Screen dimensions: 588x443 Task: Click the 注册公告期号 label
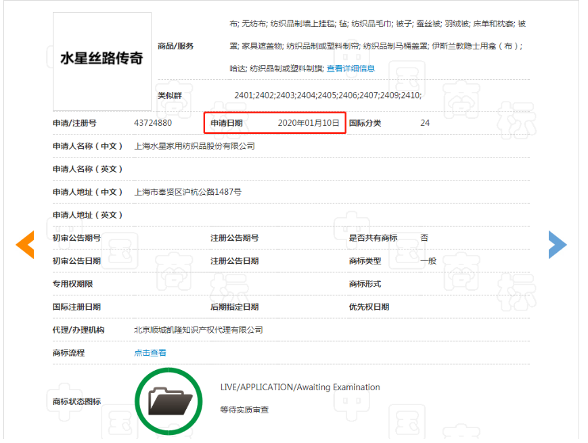click(234, 238)
